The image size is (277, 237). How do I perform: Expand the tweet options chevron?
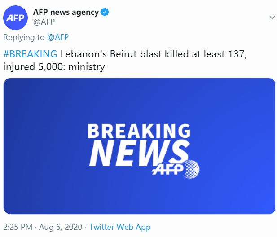tap(272, 17)
